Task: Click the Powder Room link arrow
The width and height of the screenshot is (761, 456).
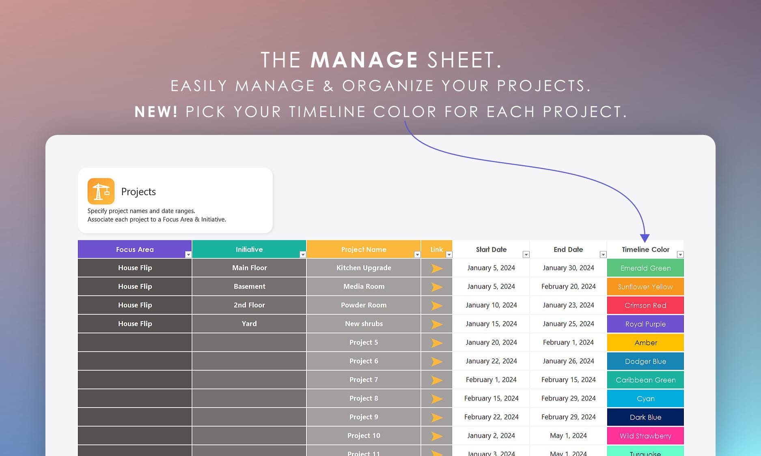Action: [437, 305]
